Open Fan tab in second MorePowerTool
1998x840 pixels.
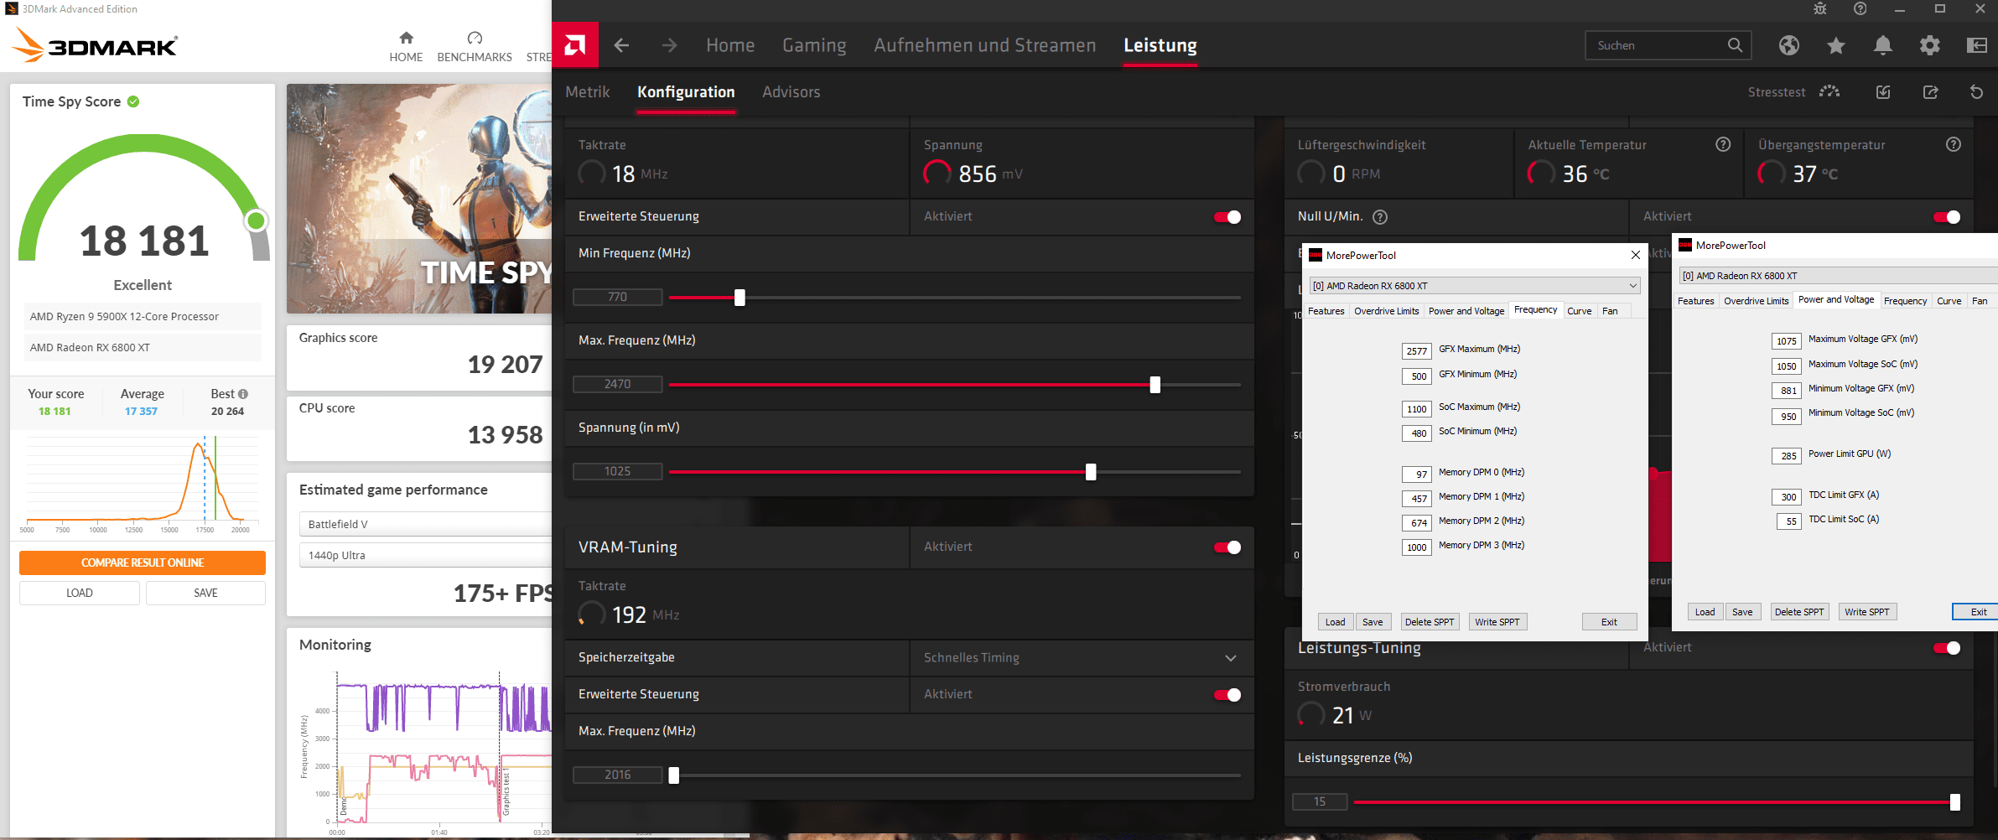[1980, 301]
